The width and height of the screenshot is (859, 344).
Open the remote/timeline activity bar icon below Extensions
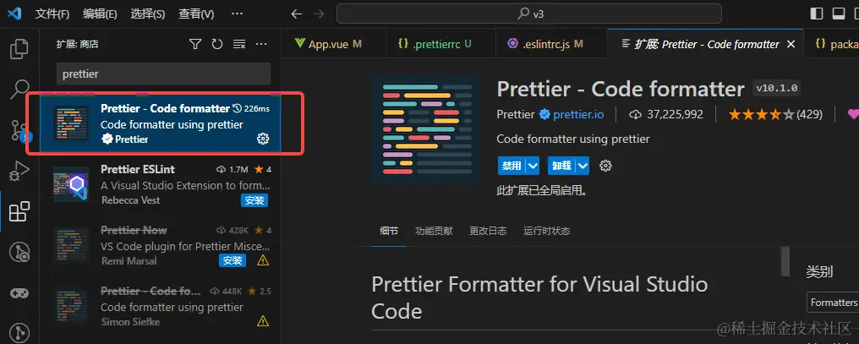19,252
